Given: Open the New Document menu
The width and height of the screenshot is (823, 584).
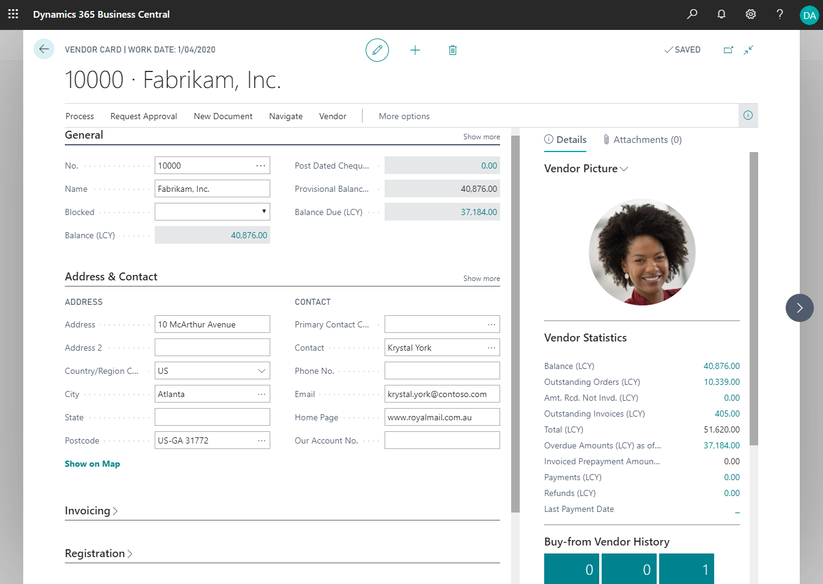Looking at the screenshot, I should [x=223, y=116].
